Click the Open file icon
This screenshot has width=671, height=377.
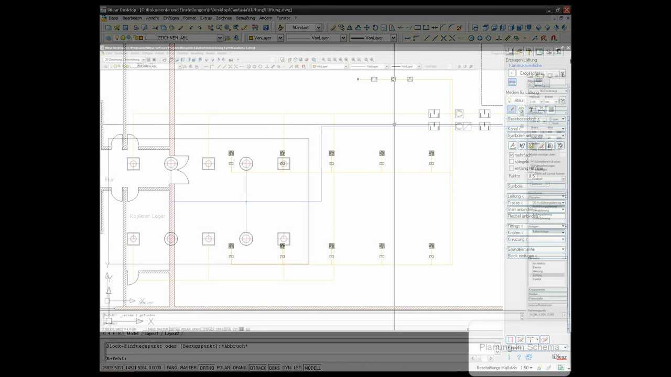(116, 28)
